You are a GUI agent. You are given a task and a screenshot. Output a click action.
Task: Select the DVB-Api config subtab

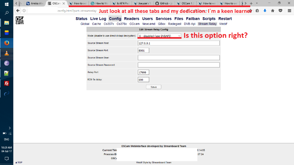[x=190, y=24]
